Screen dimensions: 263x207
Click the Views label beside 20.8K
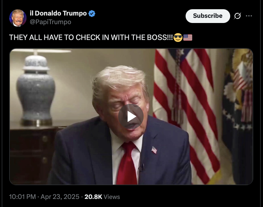112,197
